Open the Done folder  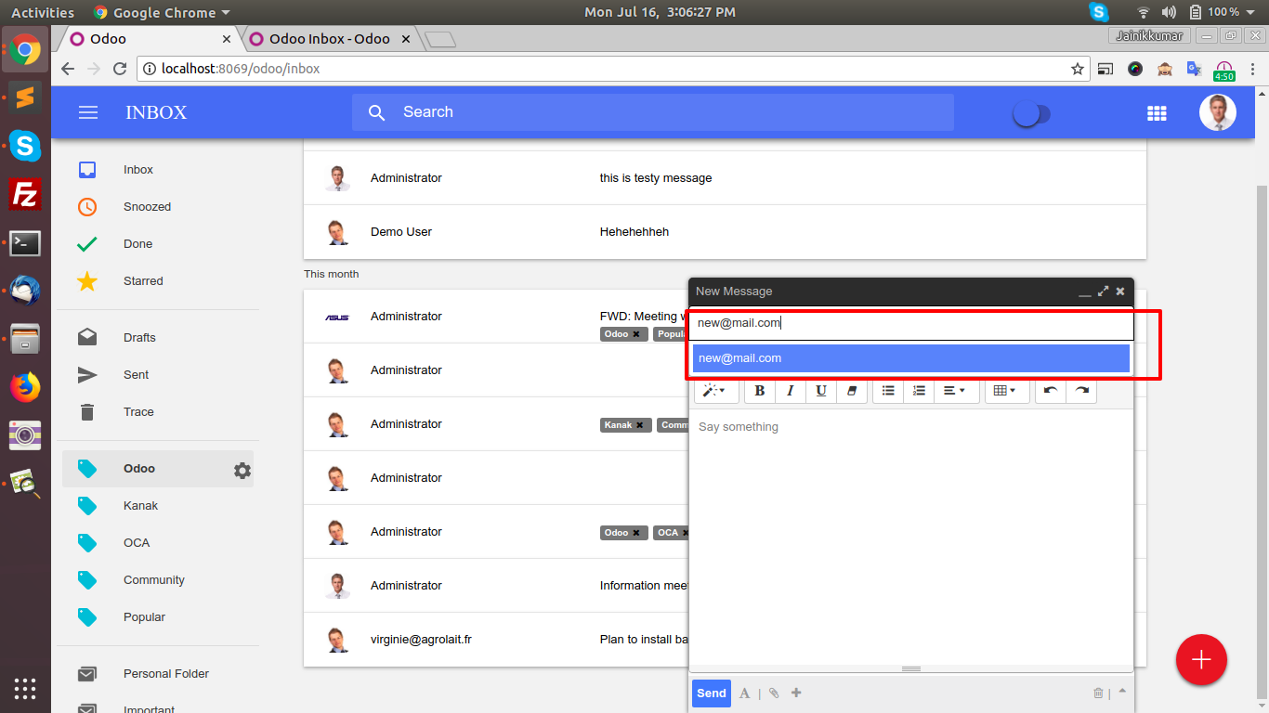pos(137,244)
